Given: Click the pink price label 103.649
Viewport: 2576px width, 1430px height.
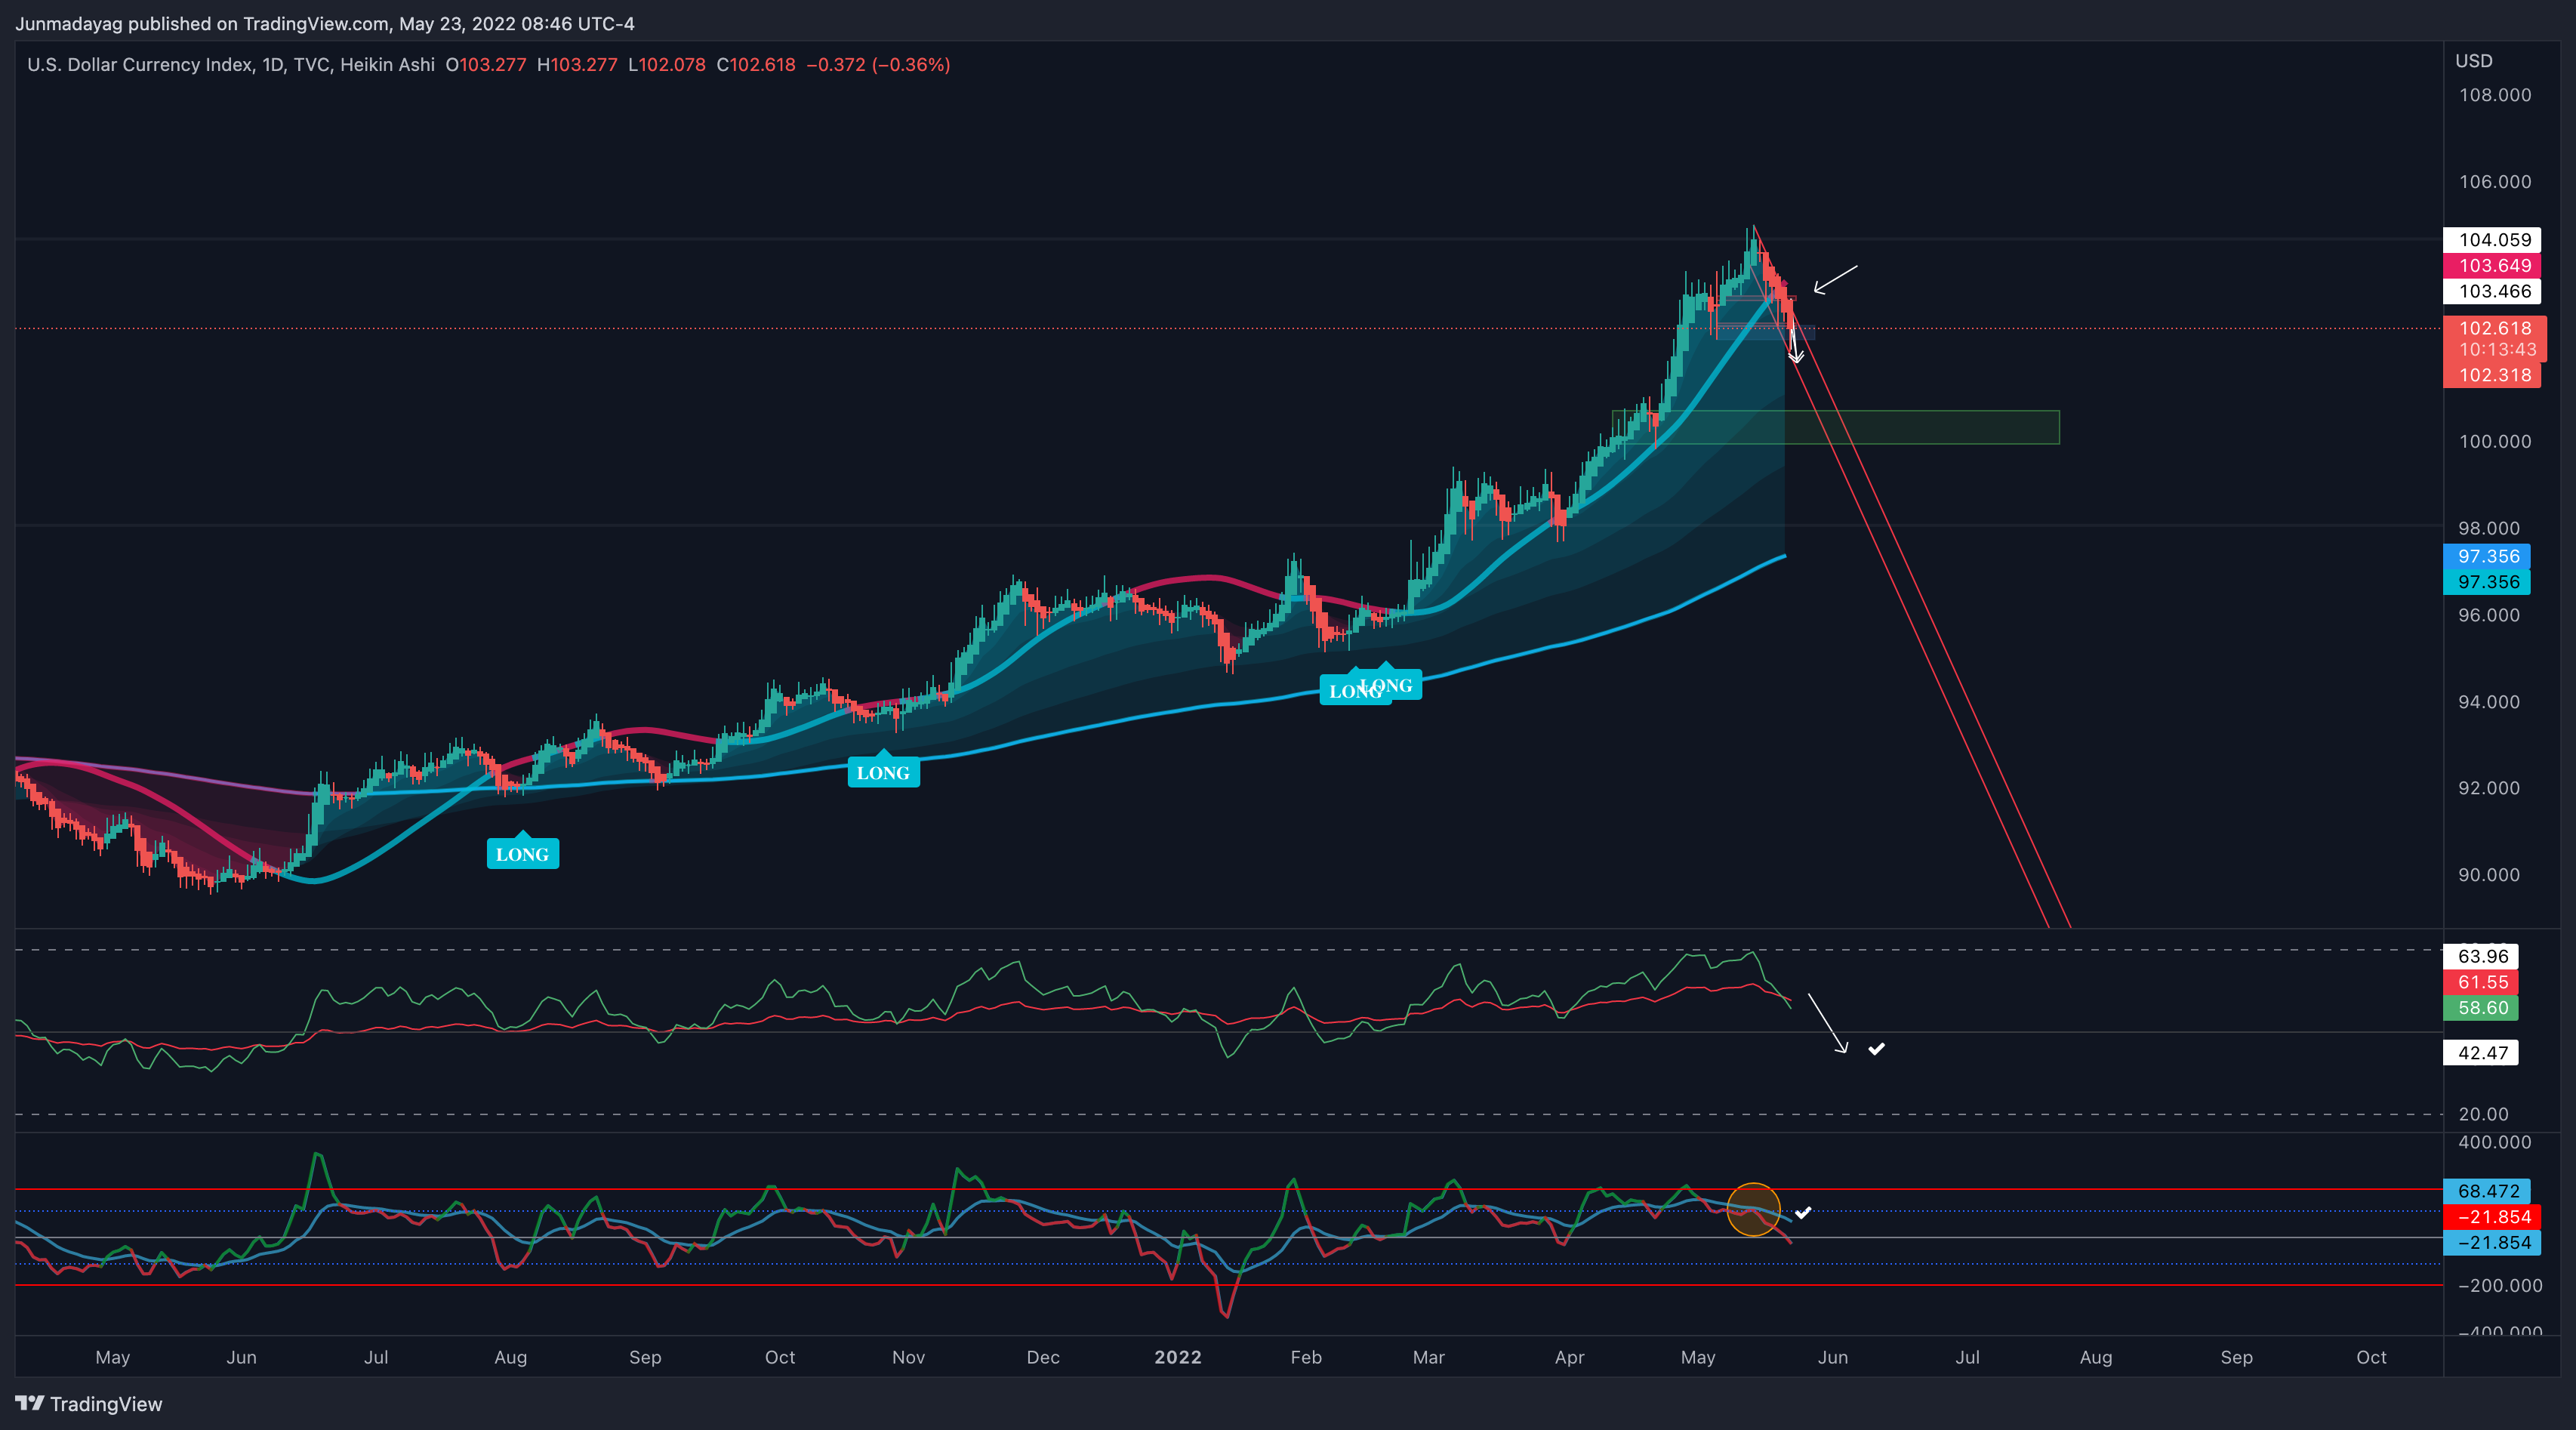Looking at the screenshot, I should point(2494,266).
